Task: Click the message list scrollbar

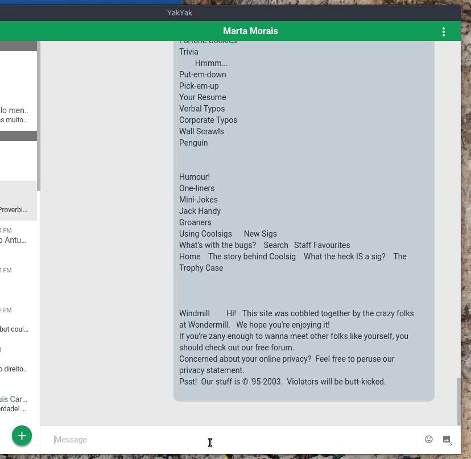Action: coord(458,402)
